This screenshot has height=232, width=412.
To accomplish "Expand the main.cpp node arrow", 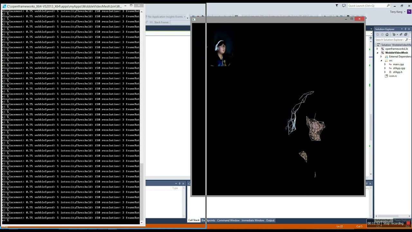I will pyautogui.click(x=385, y=64).
